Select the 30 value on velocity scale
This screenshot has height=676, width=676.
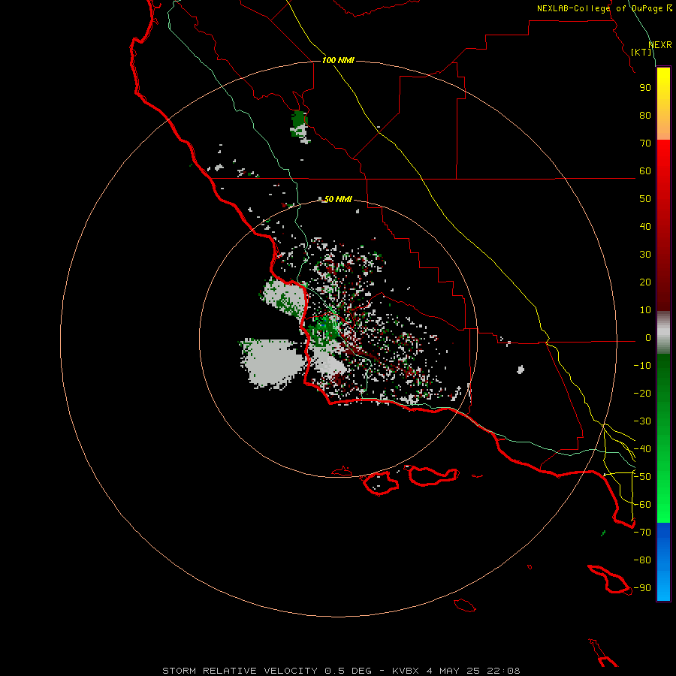click(x=645, y=255)
